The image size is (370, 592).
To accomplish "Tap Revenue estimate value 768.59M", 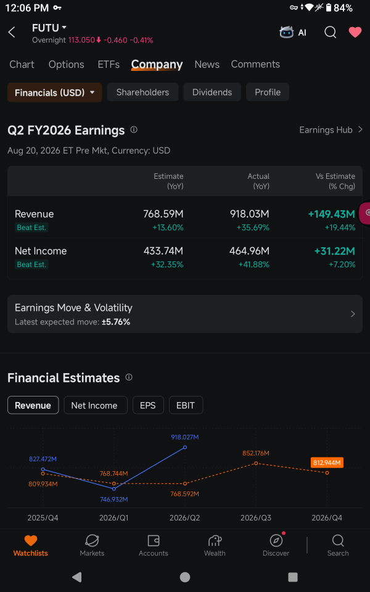I will 163,214.
